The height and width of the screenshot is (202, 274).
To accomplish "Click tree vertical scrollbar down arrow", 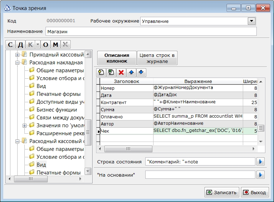I will tap(88, 171).
